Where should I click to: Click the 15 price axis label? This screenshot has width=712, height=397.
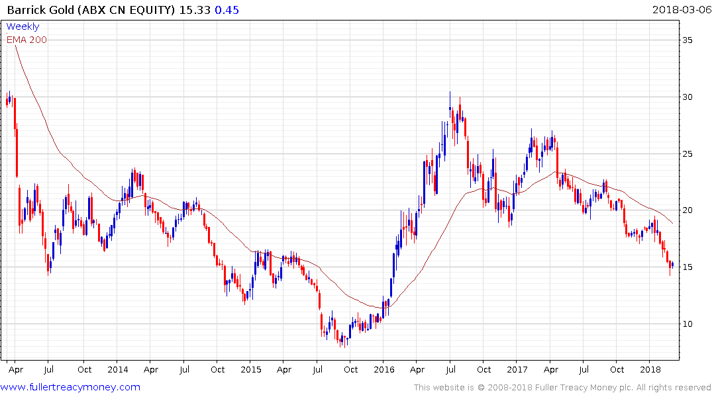pyautogui.click(x=687, y=267)
